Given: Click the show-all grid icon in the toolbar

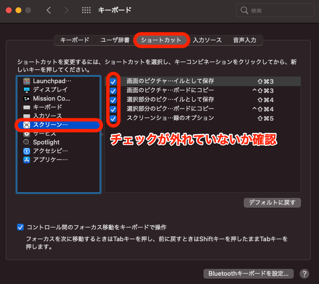Looking at the screenshot, I should [x=86, y=10].
